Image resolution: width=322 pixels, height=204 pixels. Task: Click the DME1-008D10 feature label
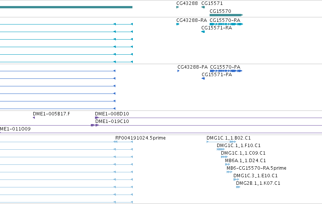click(x=112, y=114)
